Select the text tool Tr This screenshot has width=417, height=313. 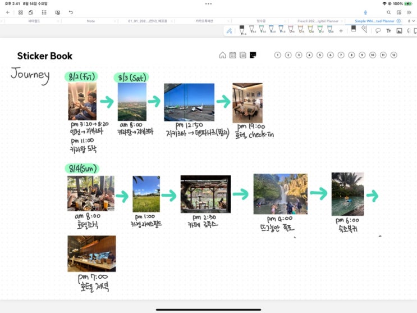[388, 31]
